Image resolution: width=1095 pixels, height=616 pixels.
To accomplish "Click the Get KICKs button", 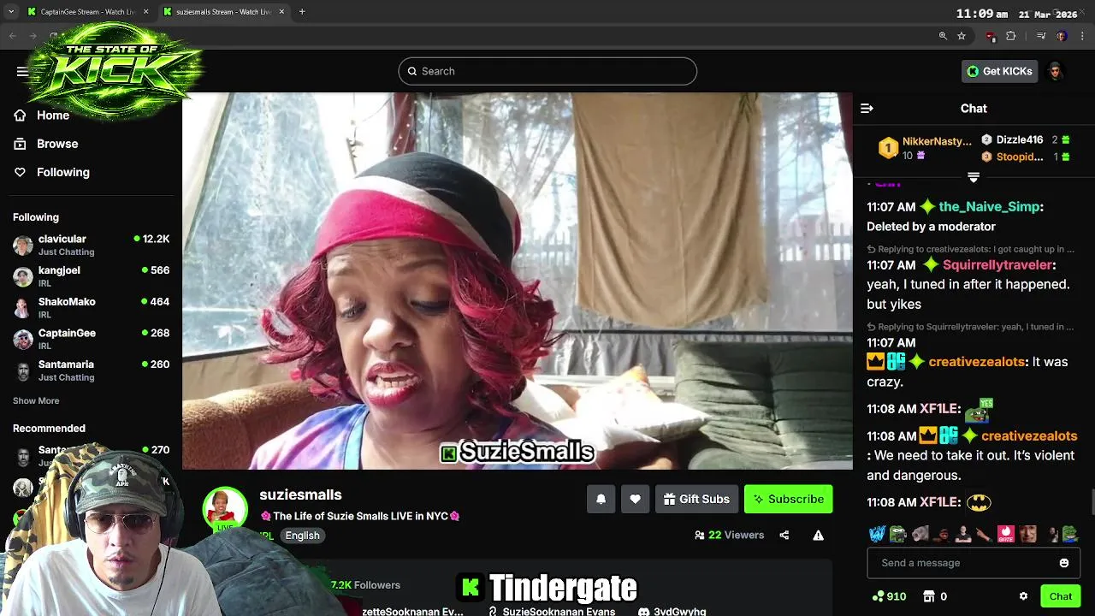I will 999,71.
